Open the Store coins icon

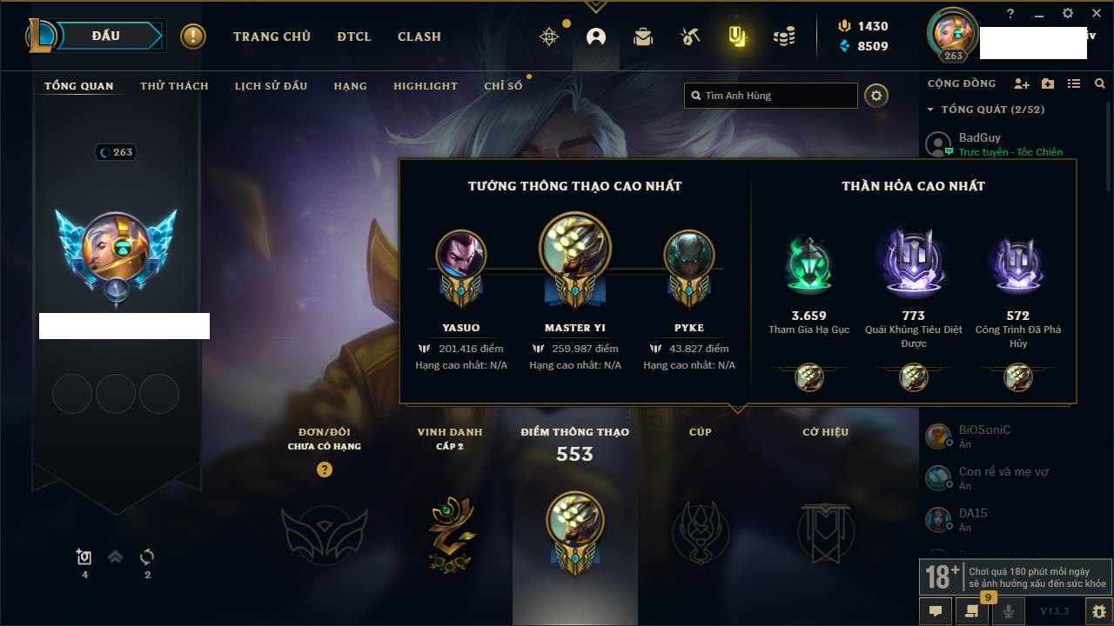click(x=784, y=37)
